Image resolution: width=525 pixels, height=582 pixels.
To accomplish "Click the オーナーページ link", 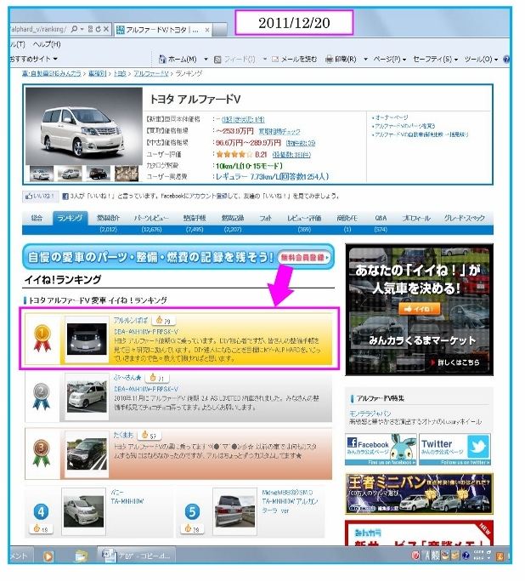I will point(392,117).
